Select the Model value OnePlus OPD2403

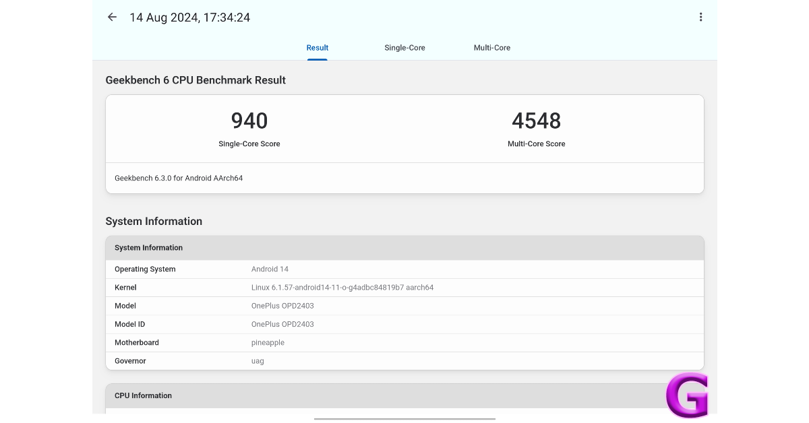(x=282, y=306)
